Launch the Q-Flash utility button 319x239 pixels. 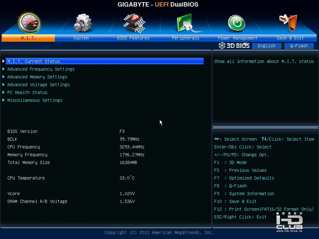coord(299,46)
